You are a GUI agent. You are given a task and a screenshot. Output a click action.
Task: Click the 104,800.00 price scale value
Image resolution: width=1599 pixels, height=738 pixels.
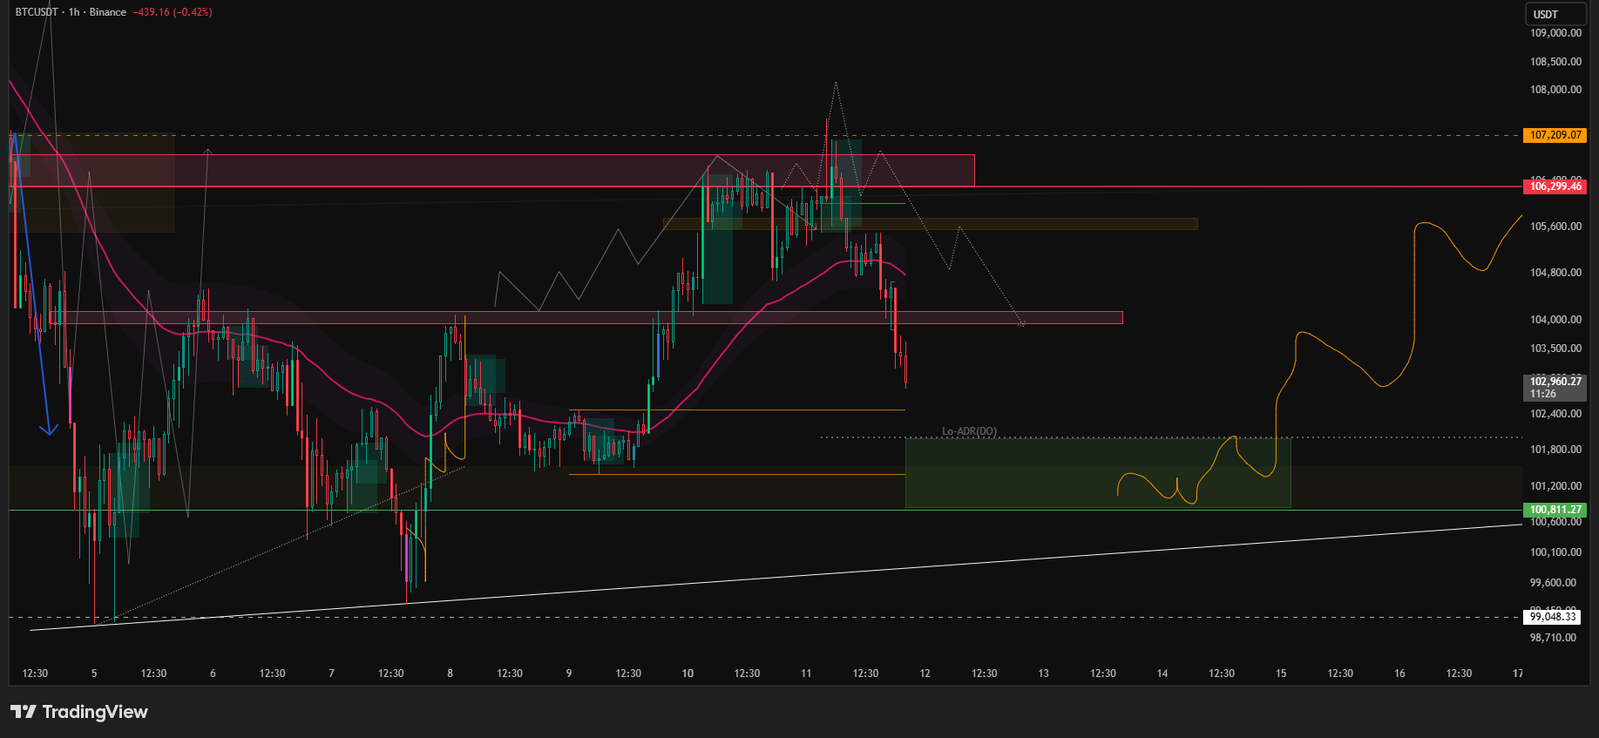tap(1555, 273)
